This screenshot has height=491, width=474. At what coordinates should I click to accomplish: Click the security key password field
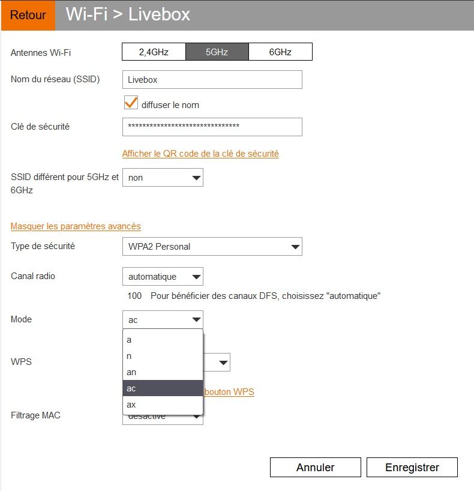coord(212,127)
